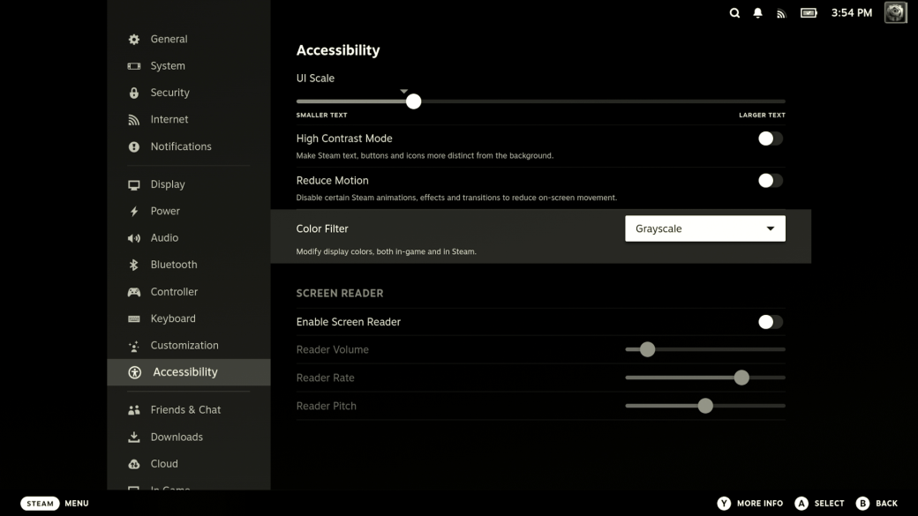Image resolution: width=918 pixels, height=516 pixels.
Task: Open Friends & Chat settings
Action: coord(185,410)
